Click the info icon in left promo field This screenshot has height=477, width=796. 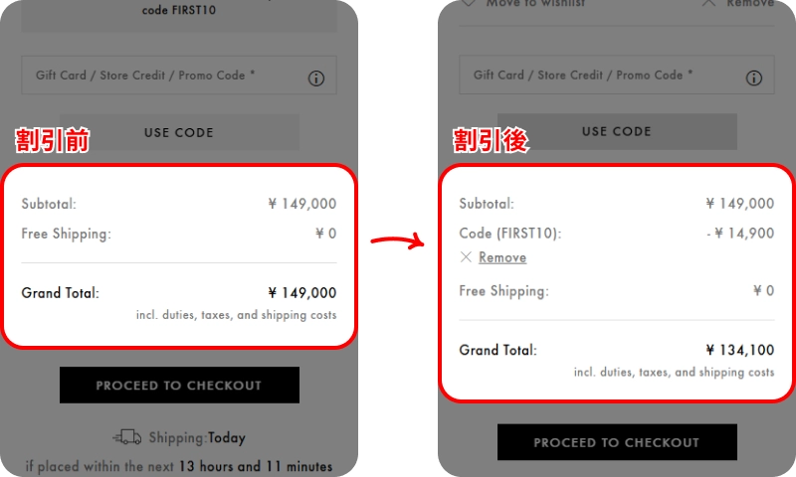[315, 79]
